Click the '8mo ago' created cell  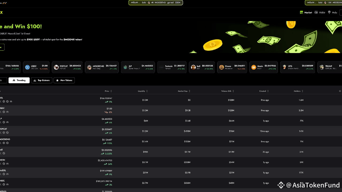(x=265, y=142)
